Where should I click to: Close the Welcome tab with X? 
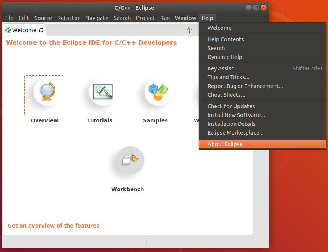[41, 30]
